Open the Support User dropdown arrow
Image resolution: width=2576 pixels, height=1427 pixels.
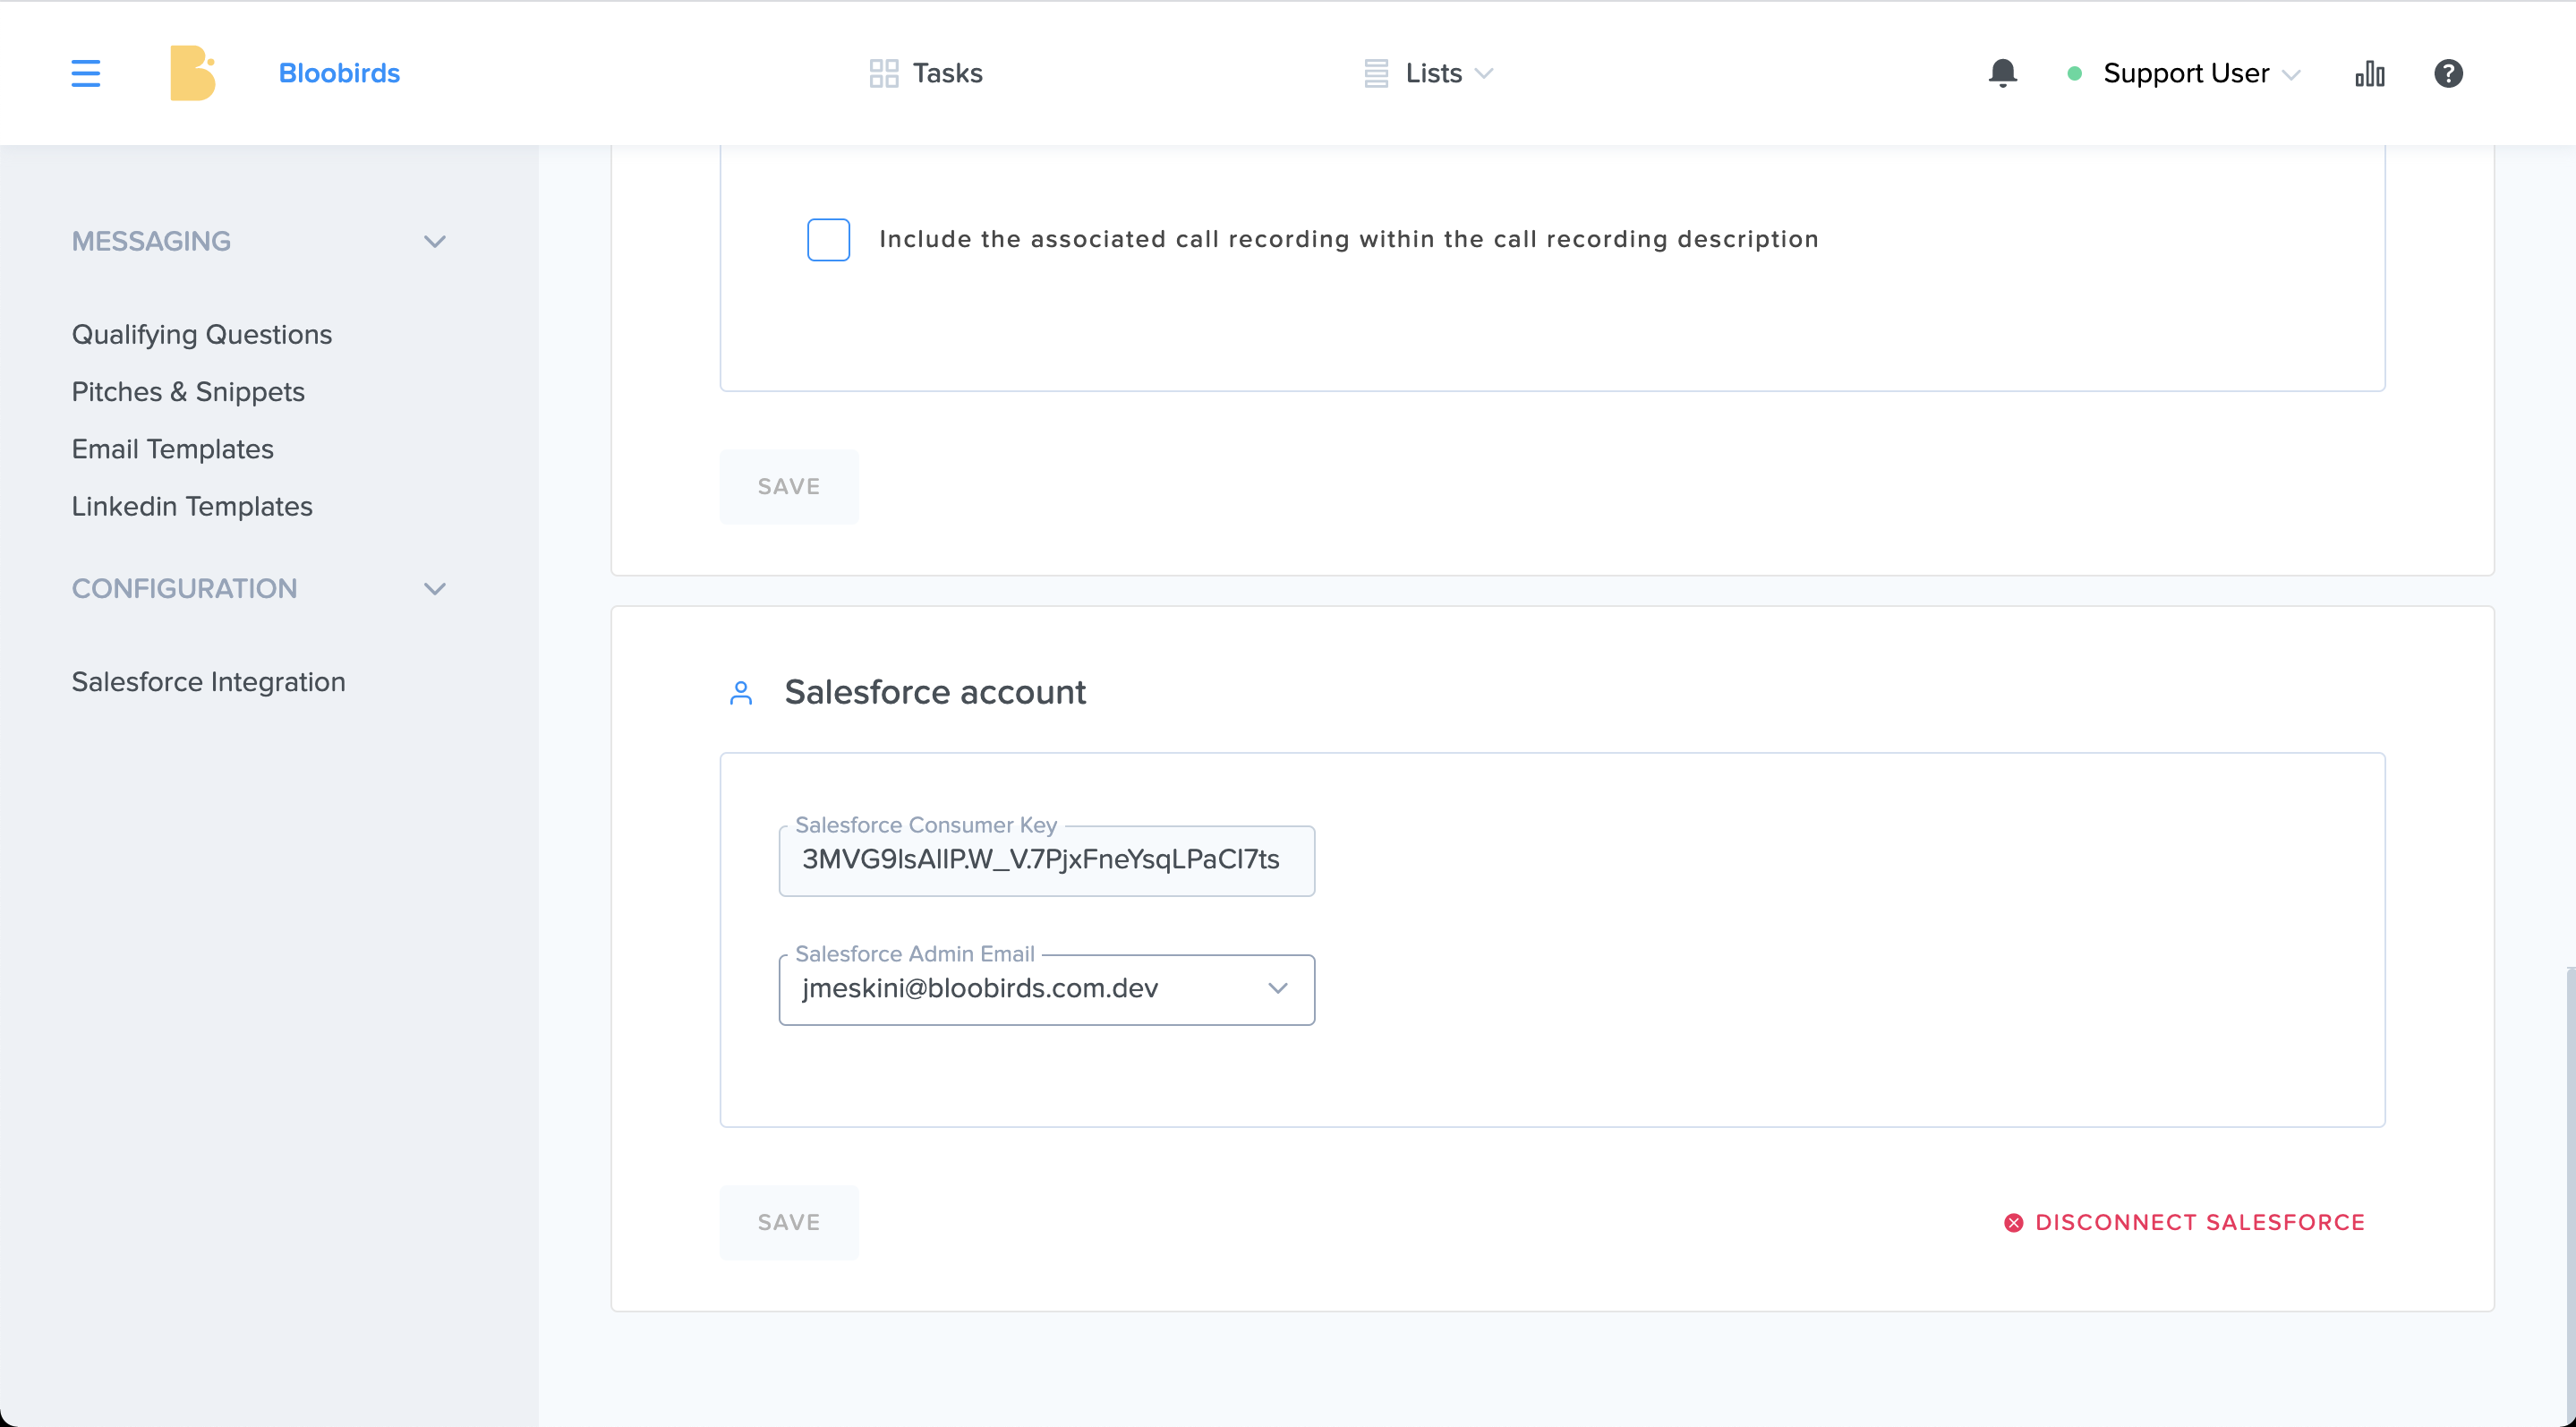pos(2291,75)
